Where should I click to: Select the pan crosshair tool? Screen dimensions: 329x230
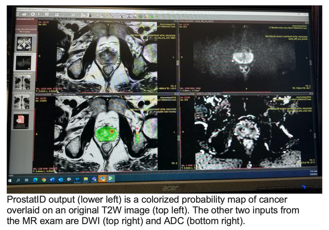(x=97, y=15)
